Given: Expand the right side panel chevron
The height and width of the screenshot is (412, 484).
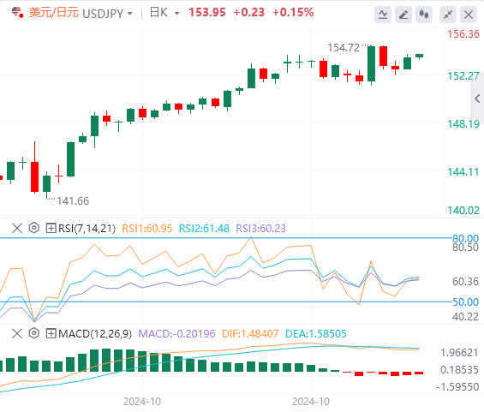Looking at the screenshot, I should coord(477,99).
